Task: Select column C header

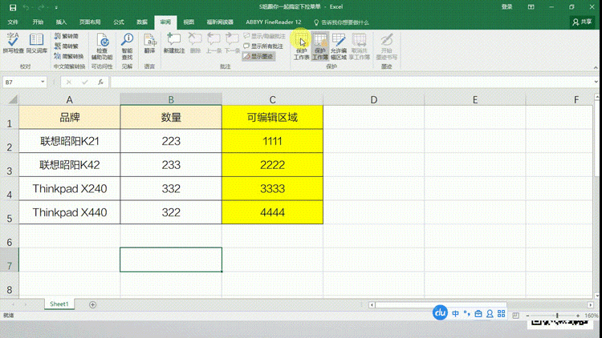Action: [272, 99]
